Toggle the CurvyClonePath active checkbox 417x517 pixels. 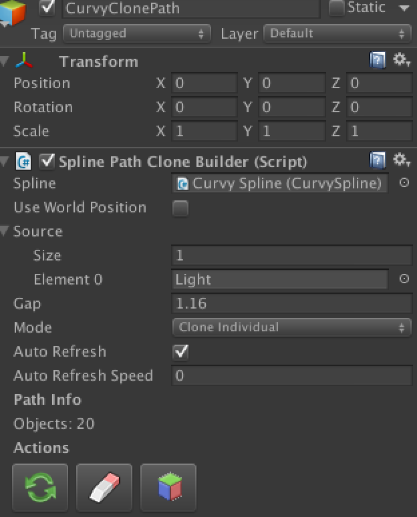pos(47,7)
